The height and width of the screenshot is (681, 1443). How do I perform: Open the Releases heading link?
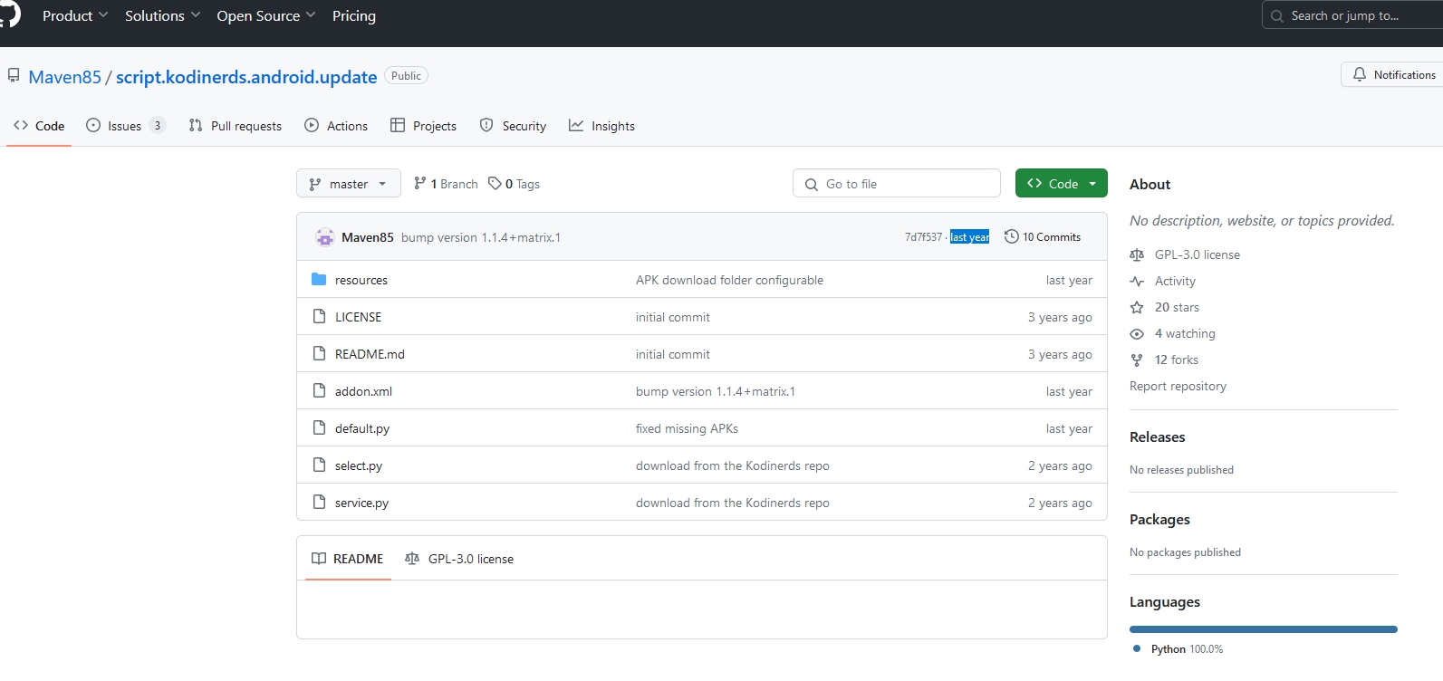[x=1157, y=436]
